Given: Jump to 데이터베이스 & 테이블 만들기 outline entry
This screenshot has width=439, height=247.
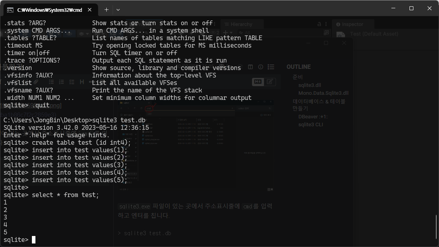Looking at the screenshot, I should (319, 105).
